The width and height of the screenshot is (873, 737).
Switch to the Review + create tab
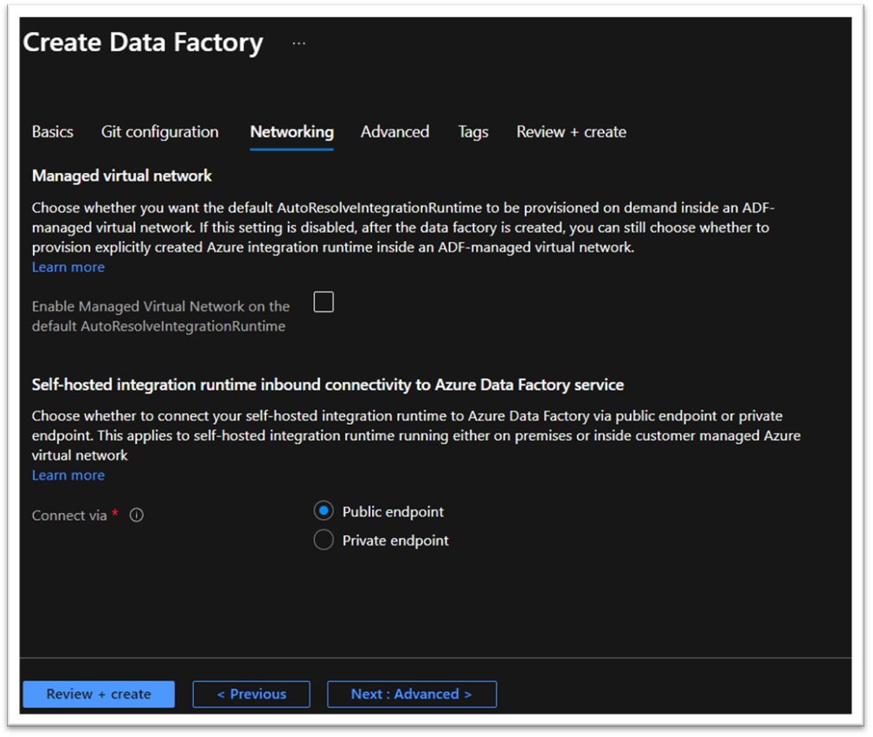pos(571,132)
